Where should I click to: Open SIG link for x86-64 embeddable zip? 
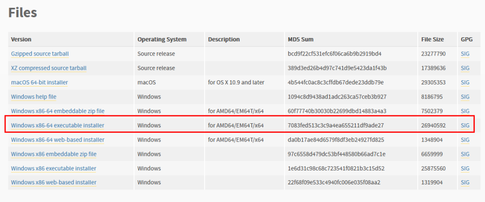tap(465, 111)
